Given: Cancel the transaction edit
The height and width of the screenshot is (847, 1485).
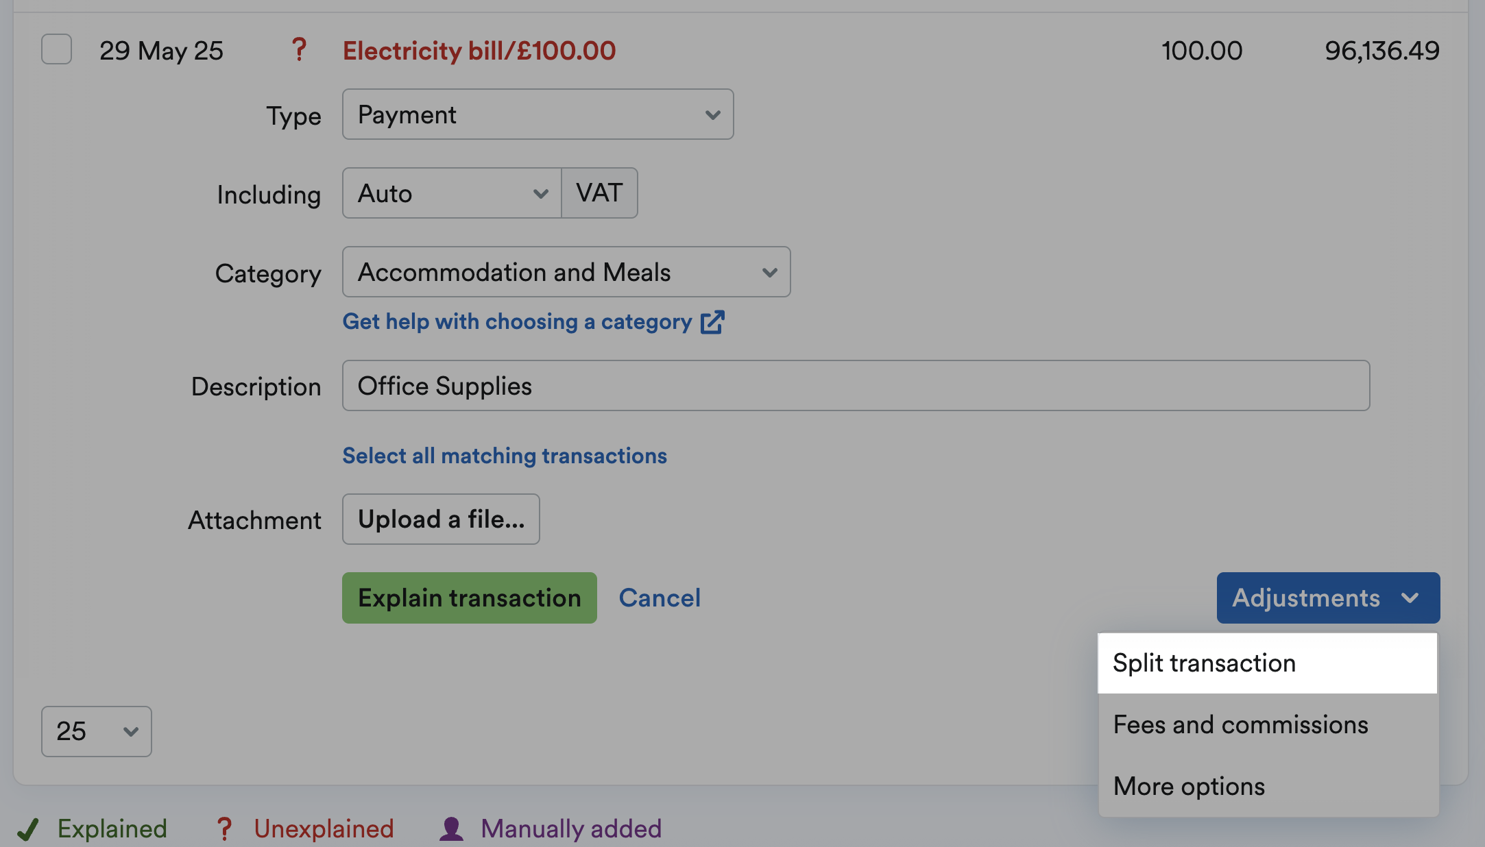Looking at the screenshot, I should point(660,597).
